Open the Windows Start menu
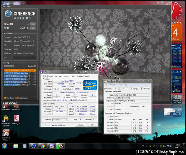This screenshot has height=155, width=186. point(4,146)
